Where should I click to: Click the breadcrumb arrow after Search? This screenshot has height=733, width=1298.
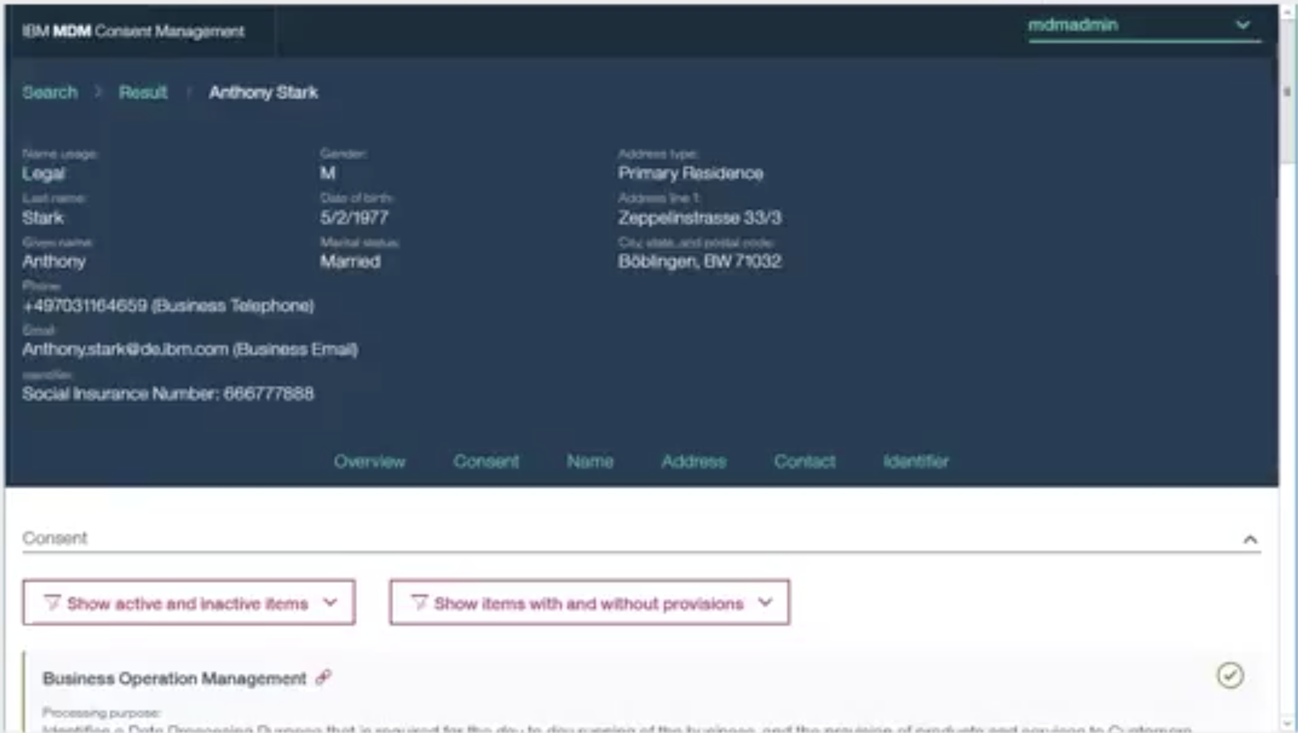point(98,92)
